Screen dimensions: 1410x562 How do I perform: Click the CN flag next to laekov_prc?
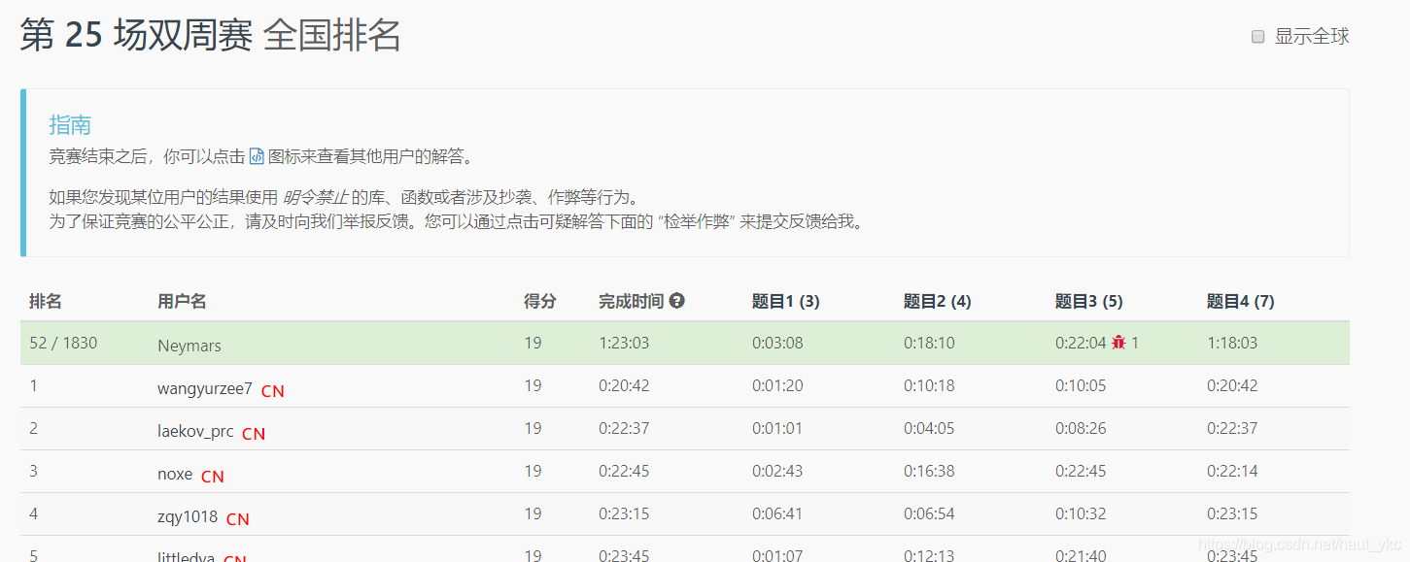(253, 434)
